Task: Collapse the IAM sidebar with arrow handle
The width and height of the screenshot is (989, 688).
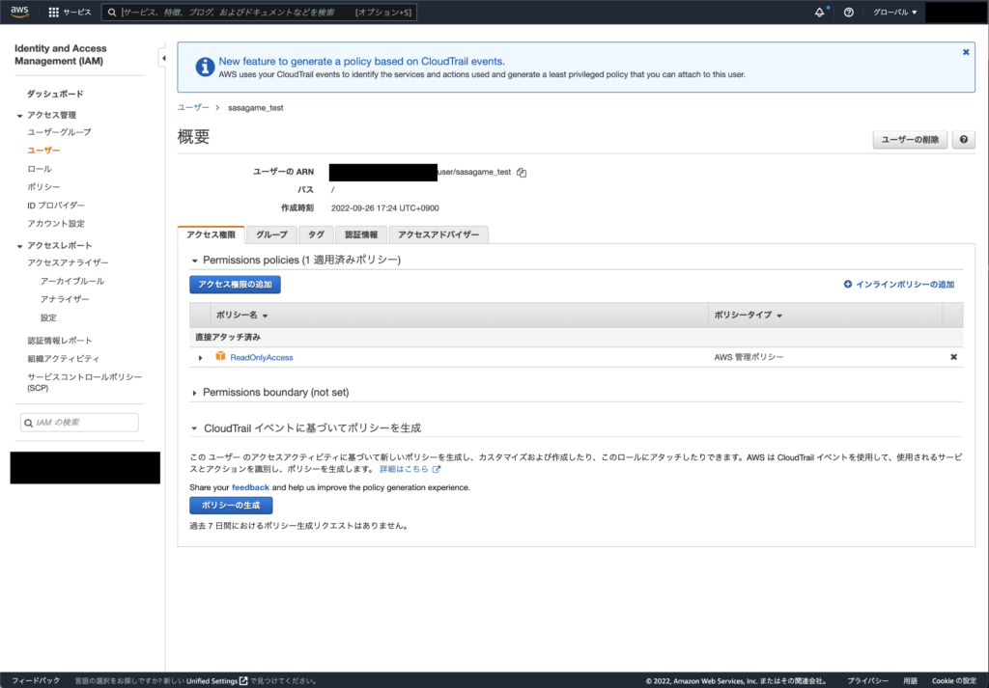Action: [x=163, y=59]
